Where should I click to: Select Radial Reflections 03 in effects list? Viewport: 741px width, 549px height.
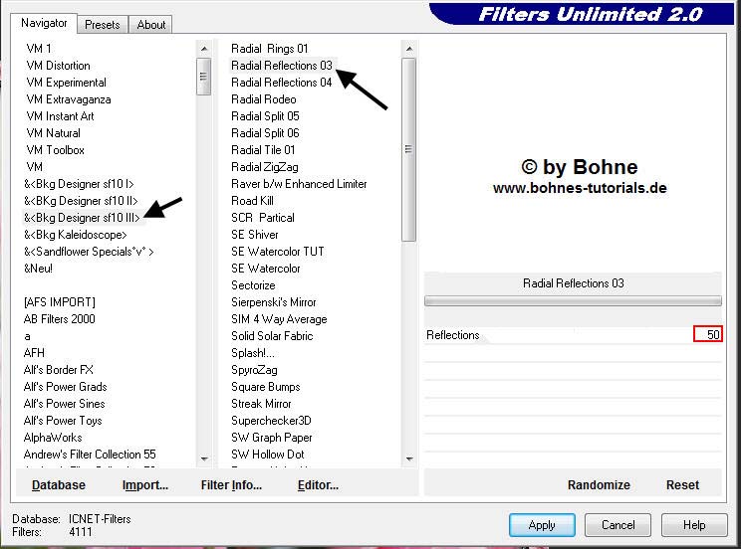click(282, 66)
